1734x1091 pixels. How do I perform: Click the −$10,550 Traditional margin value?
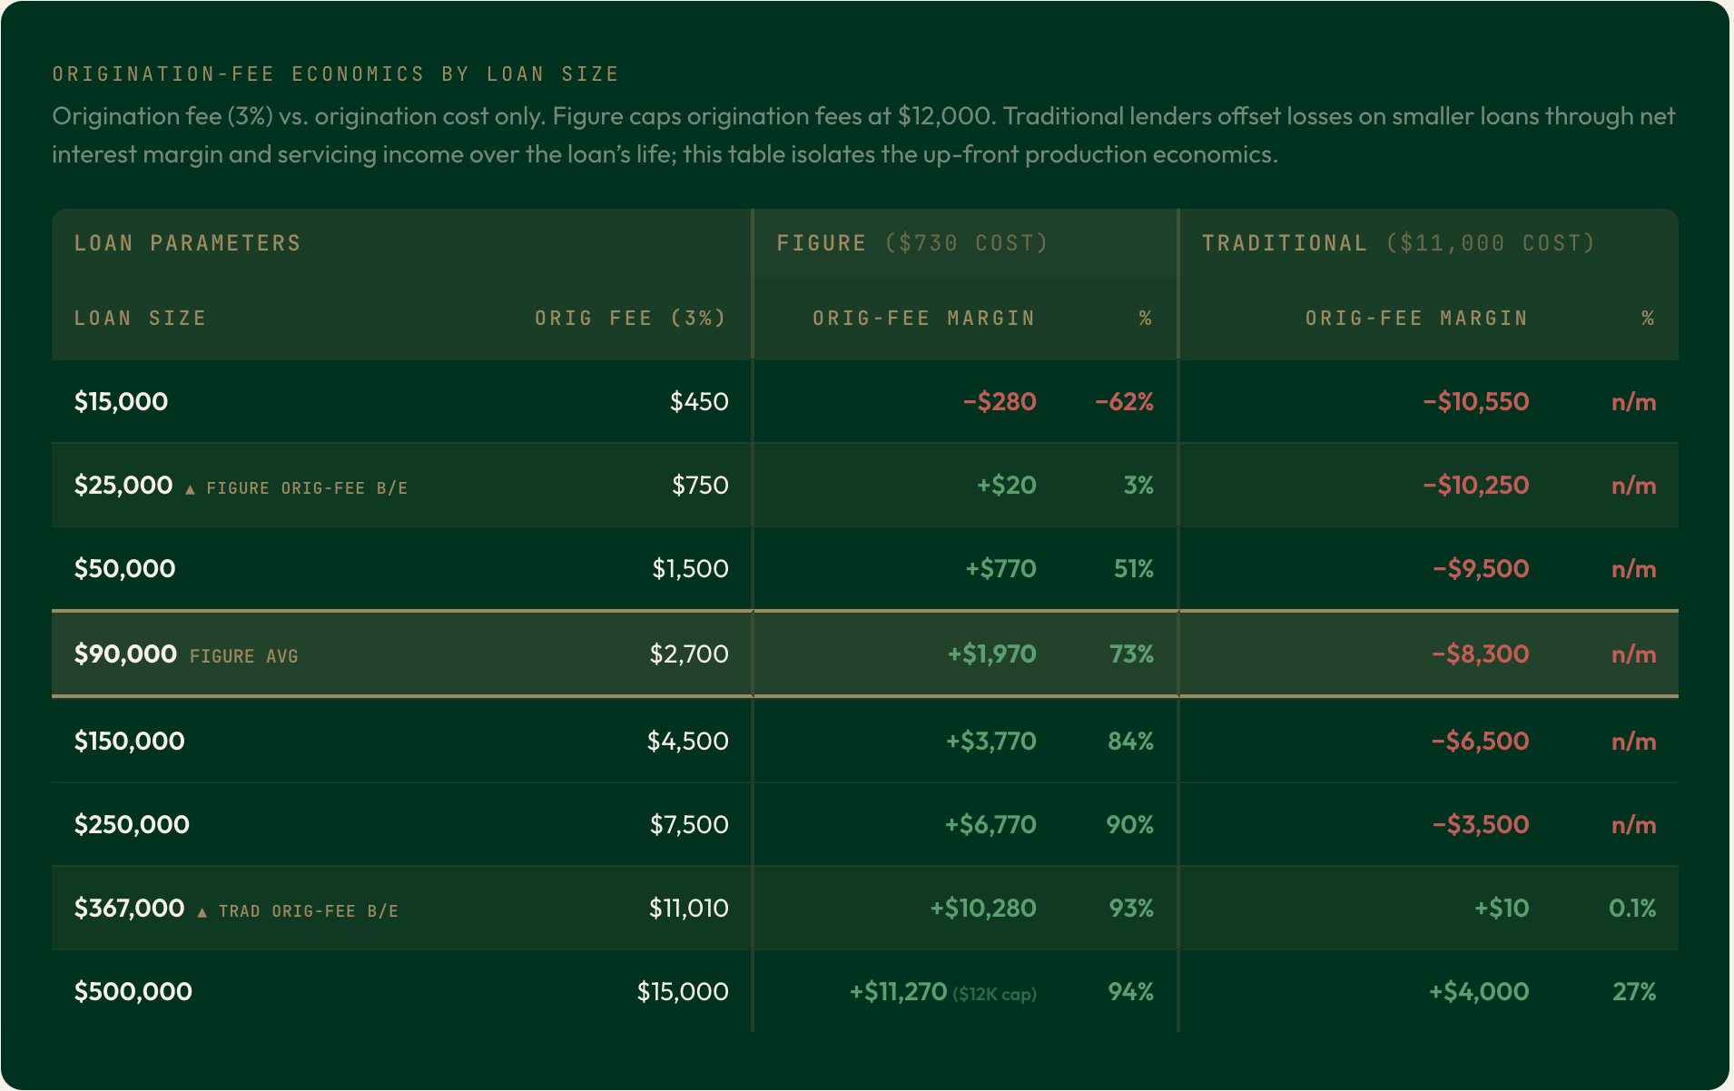(x=1475, y=401)
